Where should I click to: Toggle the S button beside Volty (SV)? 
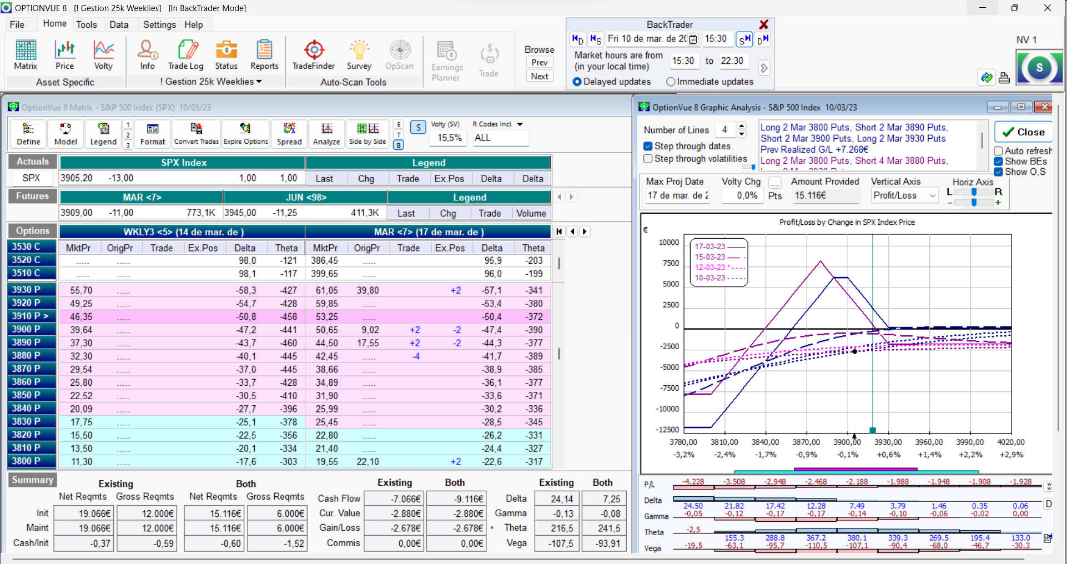tap(419, 127)
